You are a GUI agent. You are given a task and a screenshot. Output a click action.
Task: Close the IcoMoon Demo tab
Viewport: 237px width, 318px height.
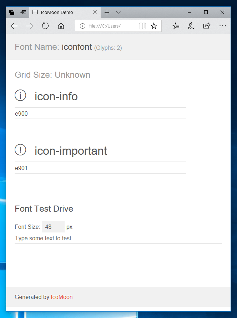point(95,13)
